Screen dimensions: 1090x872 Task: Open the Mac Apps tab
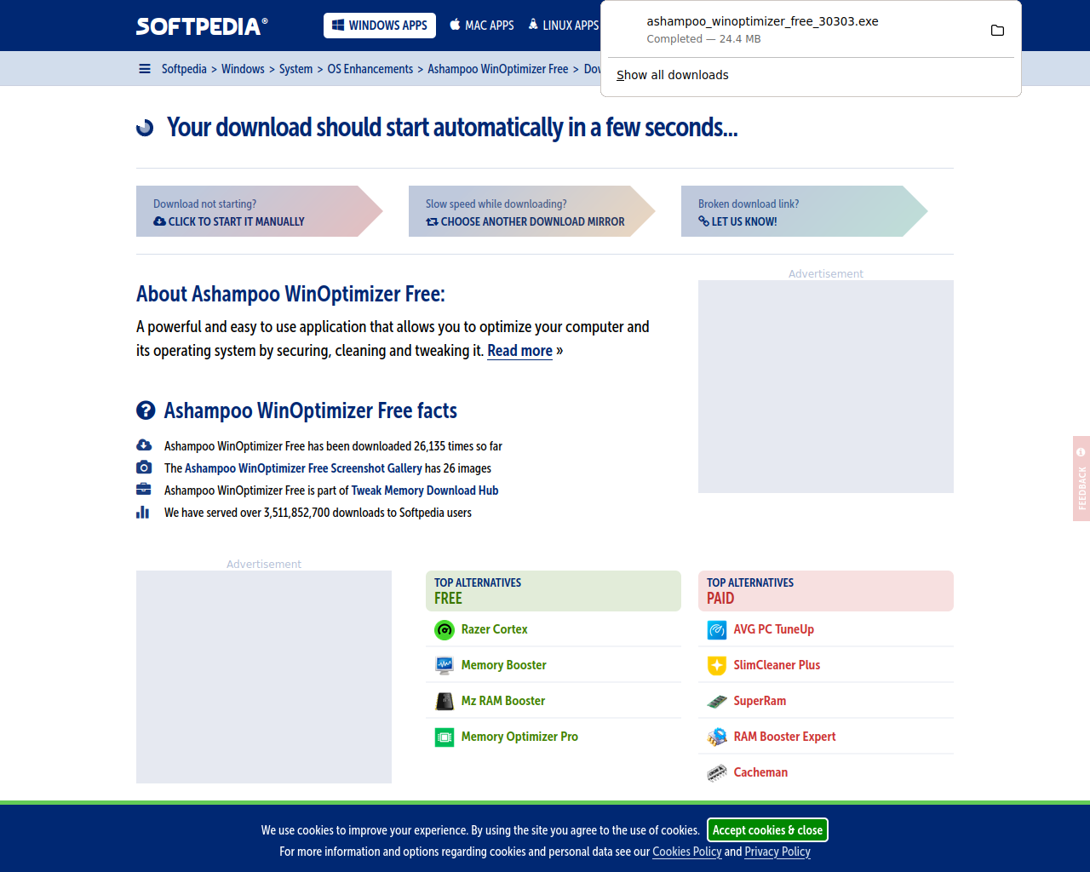tap(482, 26)
